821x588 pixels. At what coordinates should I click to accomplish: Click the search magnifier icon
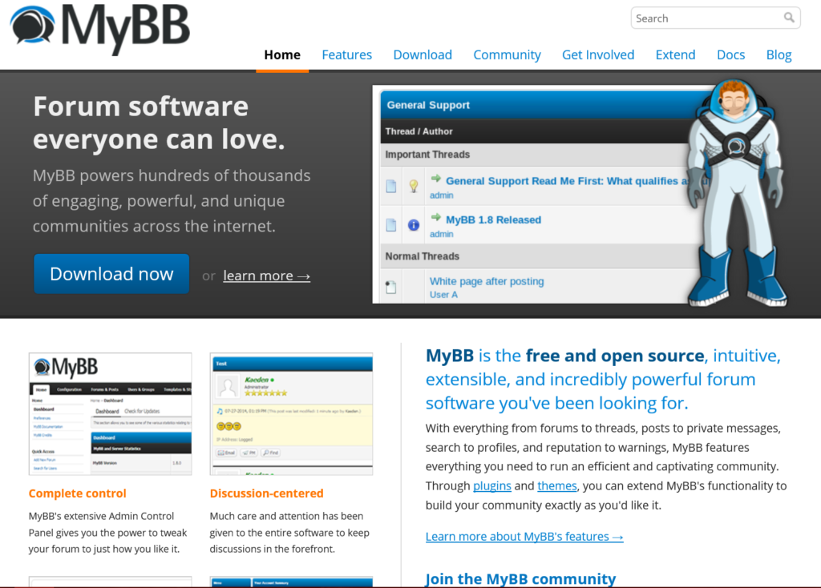(x=787, y=18)
